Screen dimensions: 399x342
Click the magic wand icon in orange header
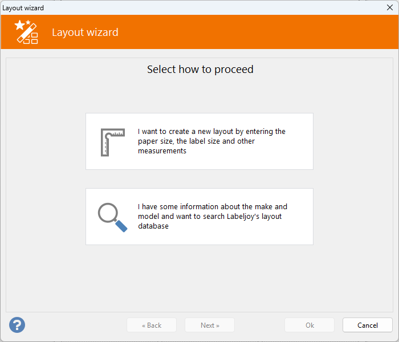26,32
